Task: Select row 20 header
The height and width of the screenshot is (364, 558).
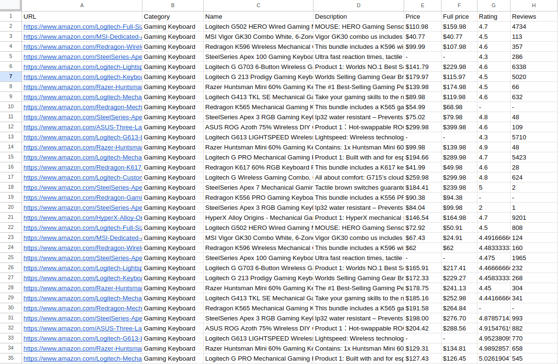Action: (11, 207)
